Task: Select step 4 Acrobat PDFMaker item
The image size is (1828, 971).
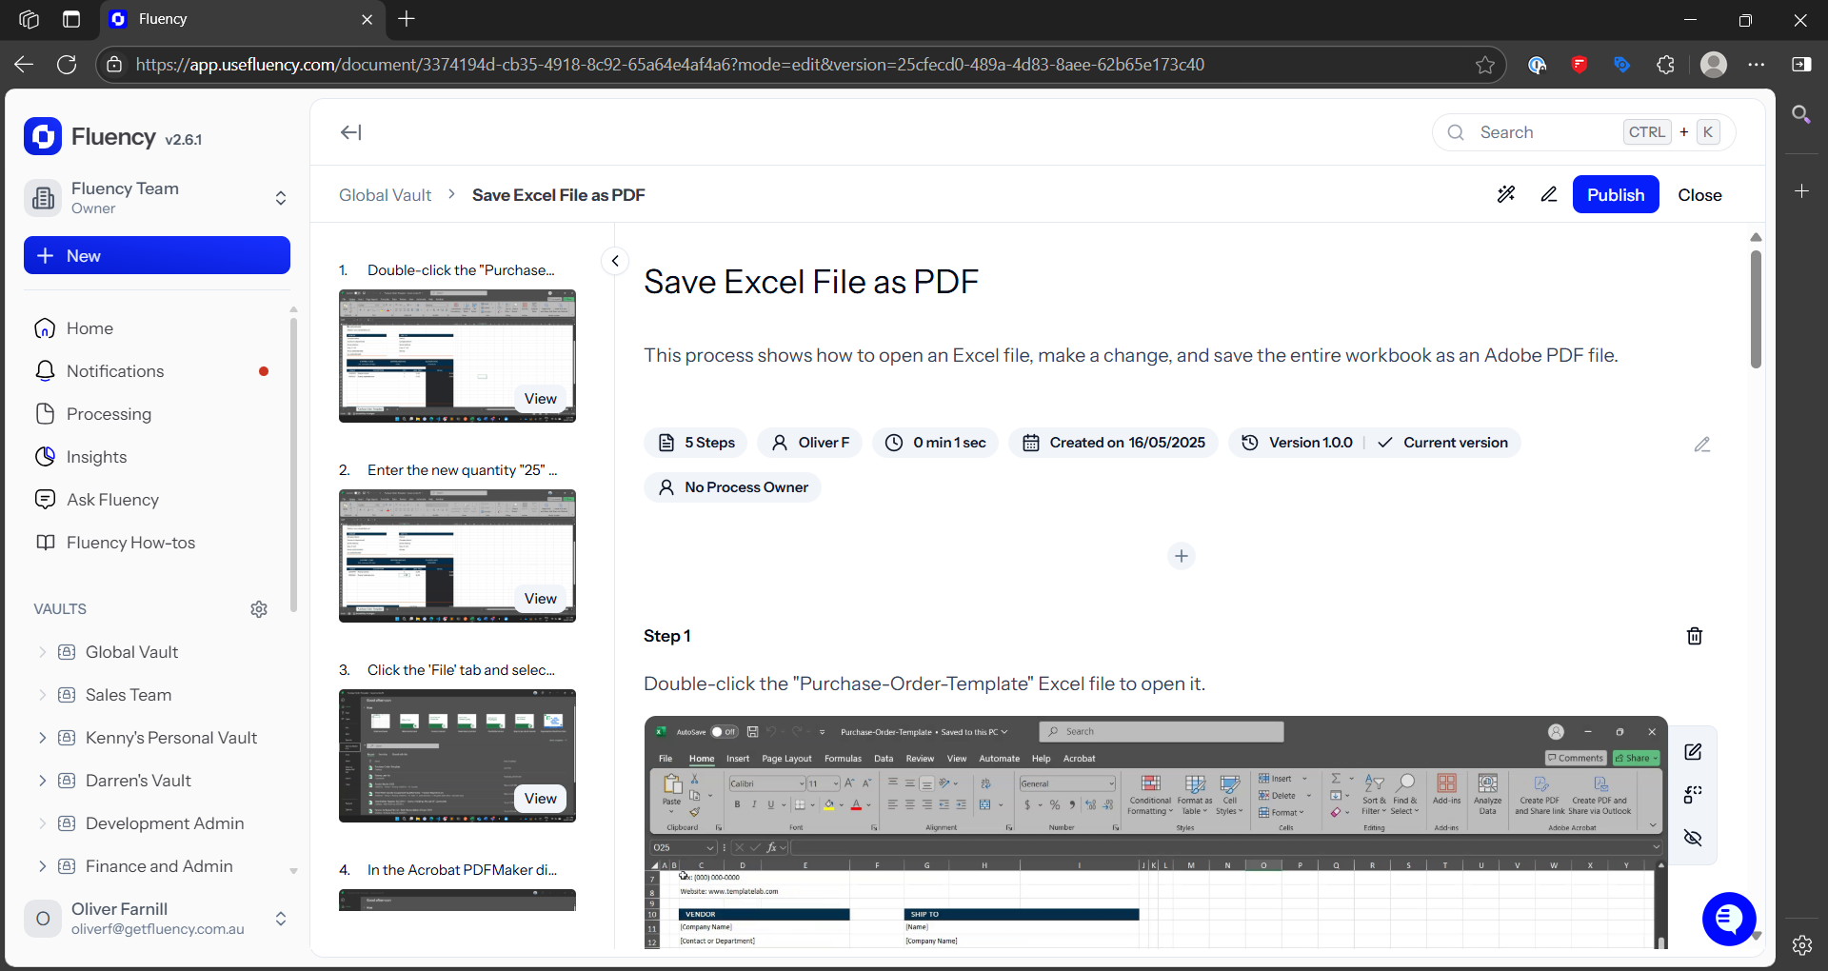Action: [457, 870]
